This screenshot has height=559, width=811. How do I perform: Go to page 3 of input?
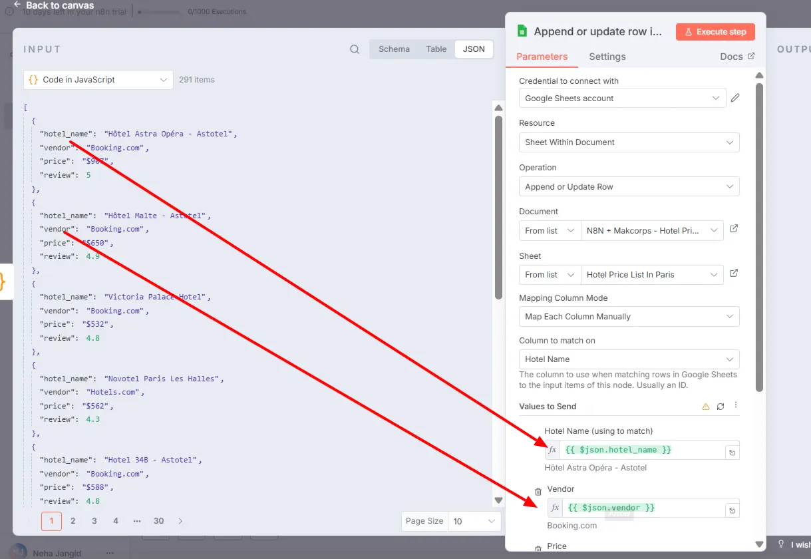[94, 521]
